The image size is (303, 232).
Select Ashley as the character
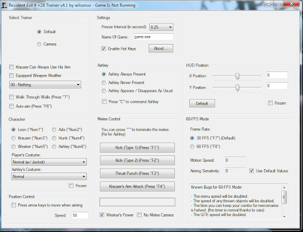point(54,147)
